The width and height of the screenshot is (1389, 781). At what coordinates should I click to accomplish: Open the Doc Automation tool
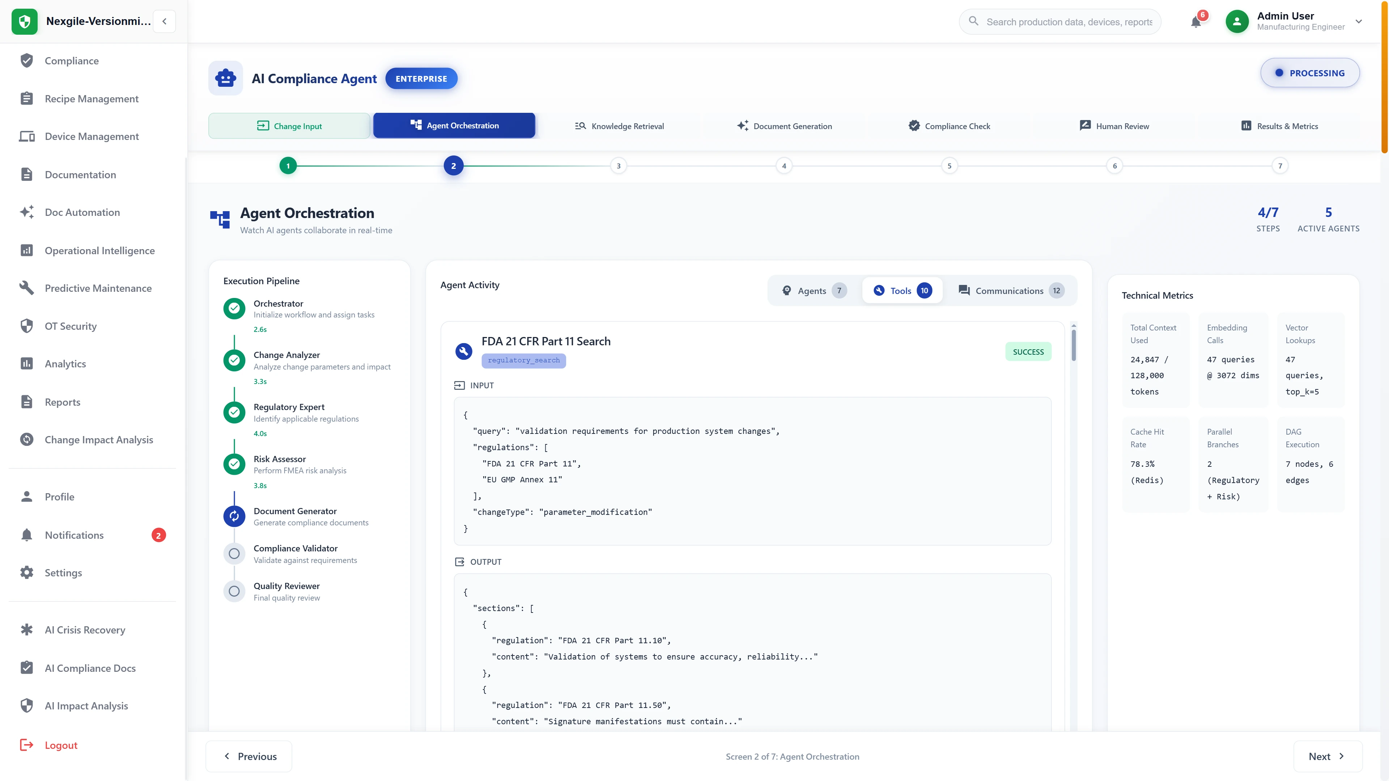point(82,212)
